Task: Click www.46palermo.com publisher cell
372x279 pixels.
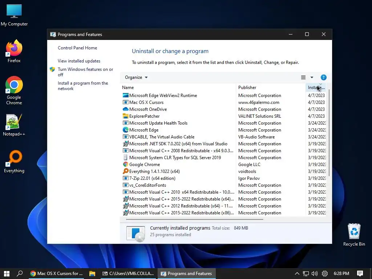Action: point(259,102)
